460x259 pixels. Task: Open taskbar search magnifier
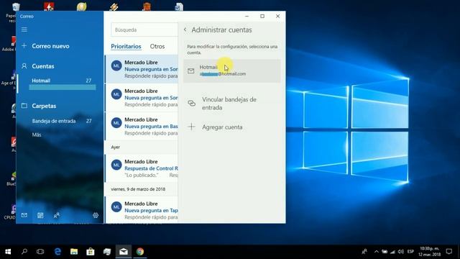click(x=24, y=252)
